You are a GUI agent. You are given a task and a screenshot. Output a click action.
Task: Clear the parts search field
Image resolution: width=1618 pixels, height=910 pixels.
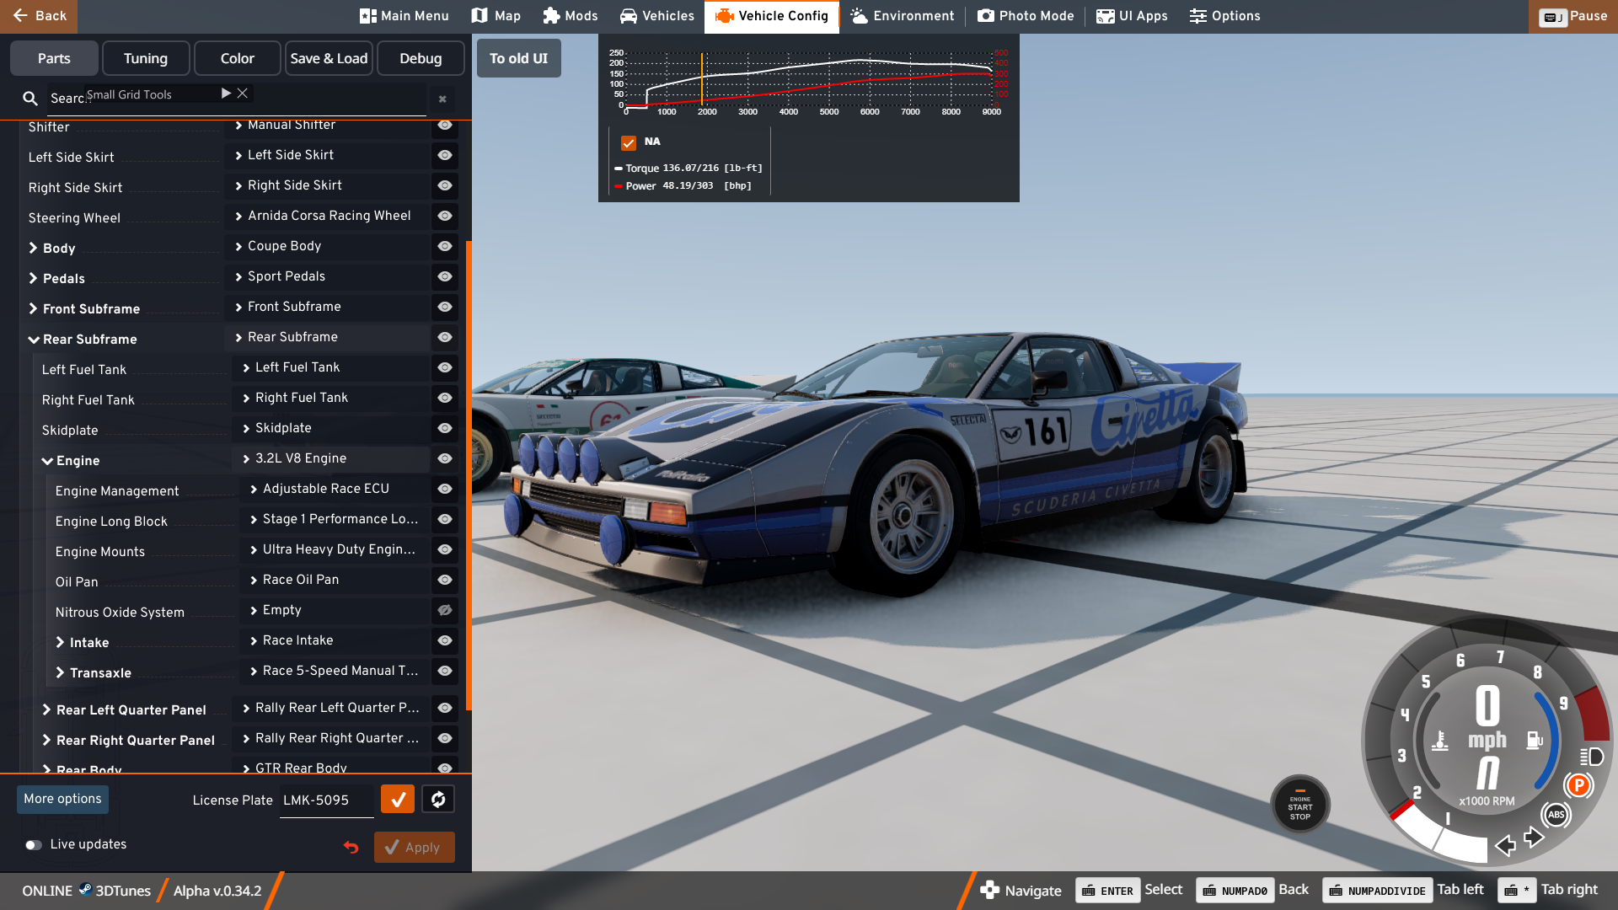tap(442, 99)
